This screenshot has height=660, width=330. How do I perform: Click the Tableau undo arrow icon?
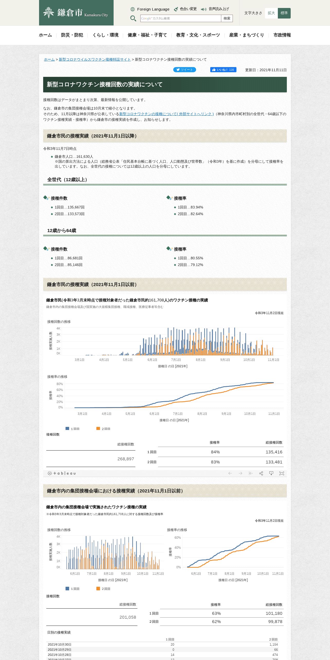230,473
